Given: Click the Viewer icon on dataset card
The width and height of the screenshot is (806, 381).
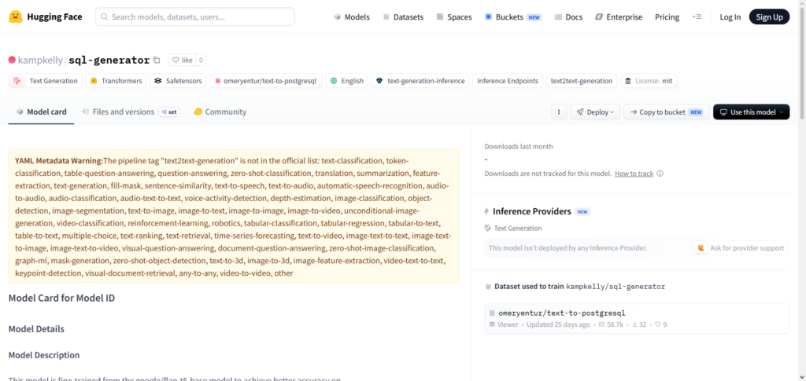Looking at the screenshot, I should 492,324.
